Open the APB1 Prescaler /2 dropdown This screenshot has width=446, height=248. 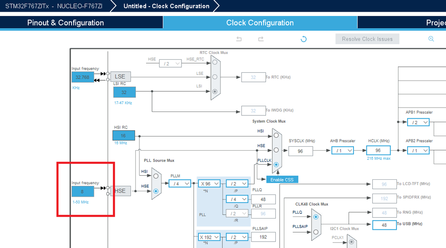pyautogui.click(x=418, y=122)
